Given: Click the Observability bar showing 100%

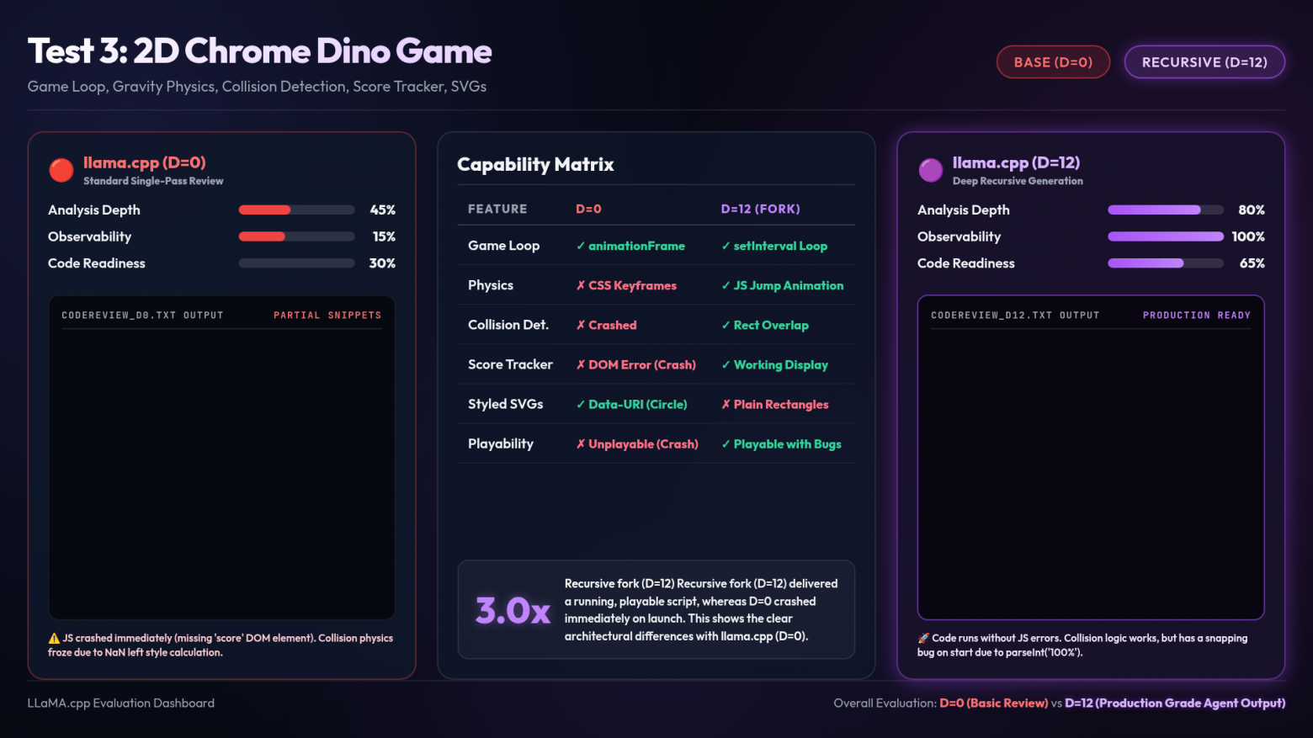Looking at the screenshot, I should (1166, 236).
